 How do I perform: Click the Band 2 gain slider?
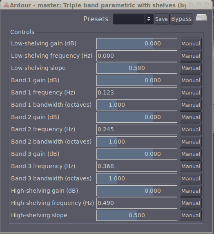(x=137, y=117)
